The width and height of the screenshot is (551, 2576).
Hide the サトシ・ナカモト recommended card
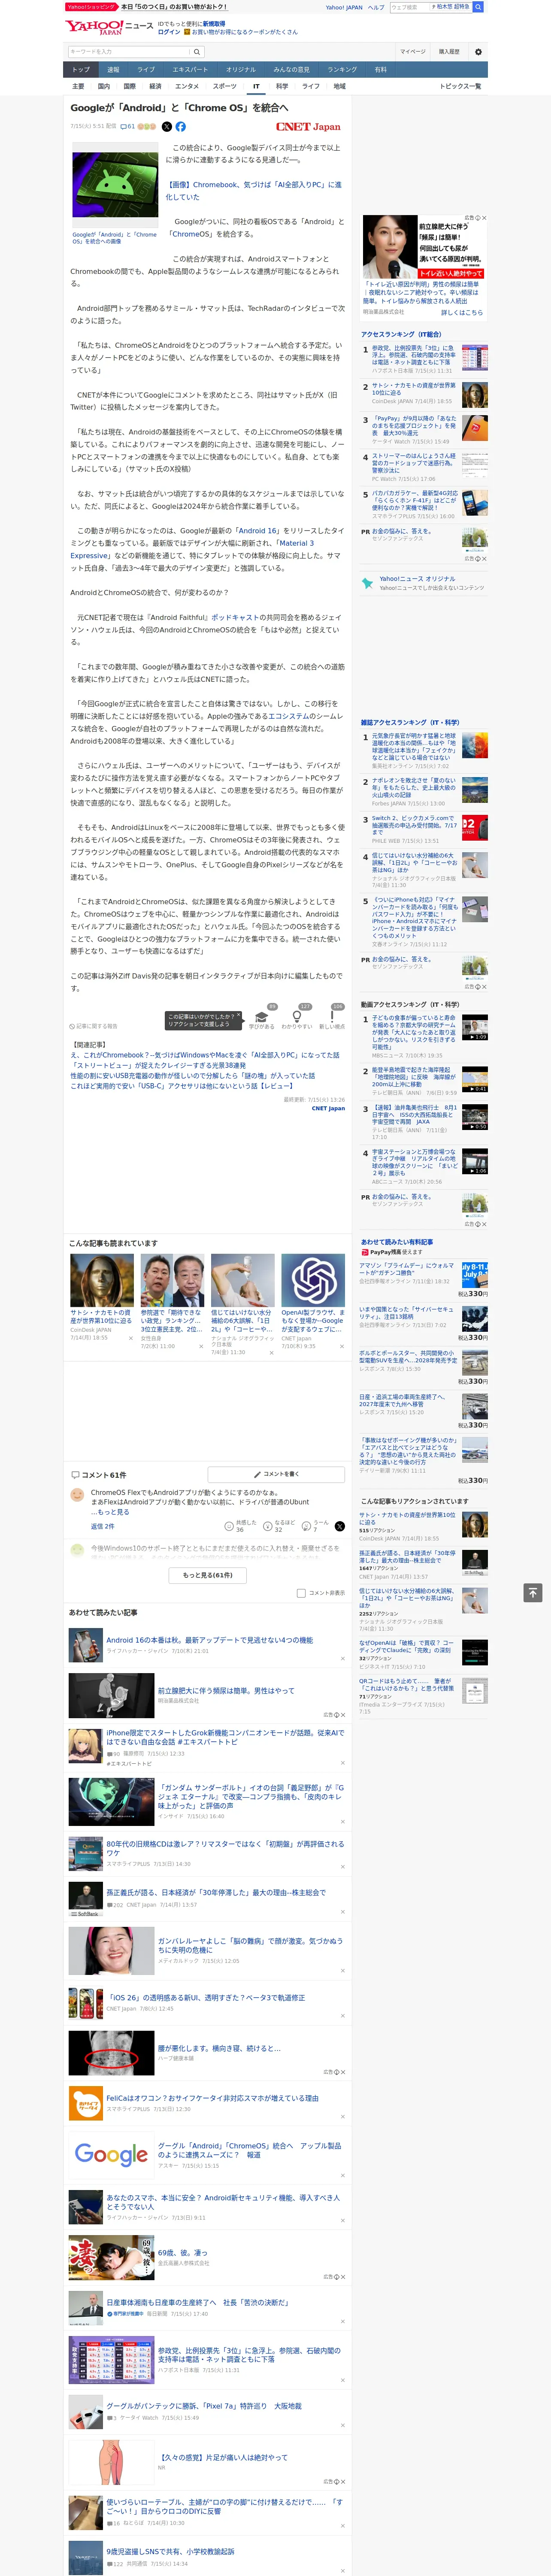point(130,1338)
